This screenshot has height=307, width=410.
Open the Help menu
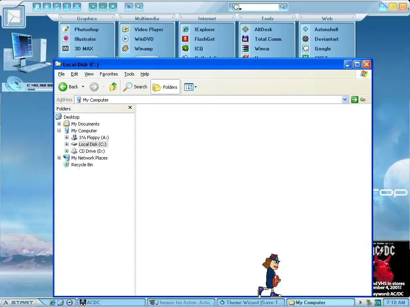click(145, 74)
